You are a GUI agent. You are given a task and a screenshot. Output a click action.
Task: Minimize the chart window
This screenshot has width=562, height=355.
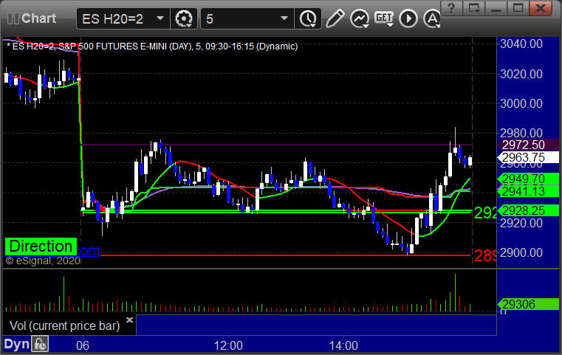(x=496, y=7)
